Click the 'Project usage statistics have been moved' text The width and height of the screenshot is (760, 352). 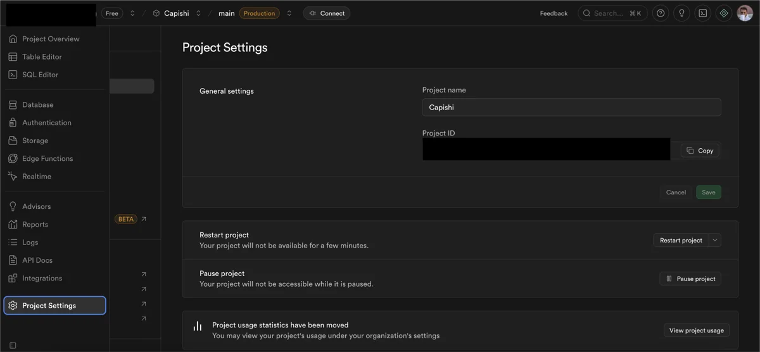(280, 325)
